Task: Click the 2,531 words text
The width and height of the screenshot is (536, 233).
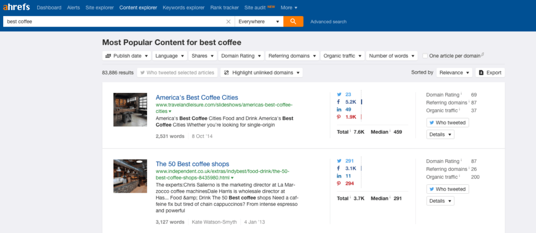Action: (x=170, y=136)
